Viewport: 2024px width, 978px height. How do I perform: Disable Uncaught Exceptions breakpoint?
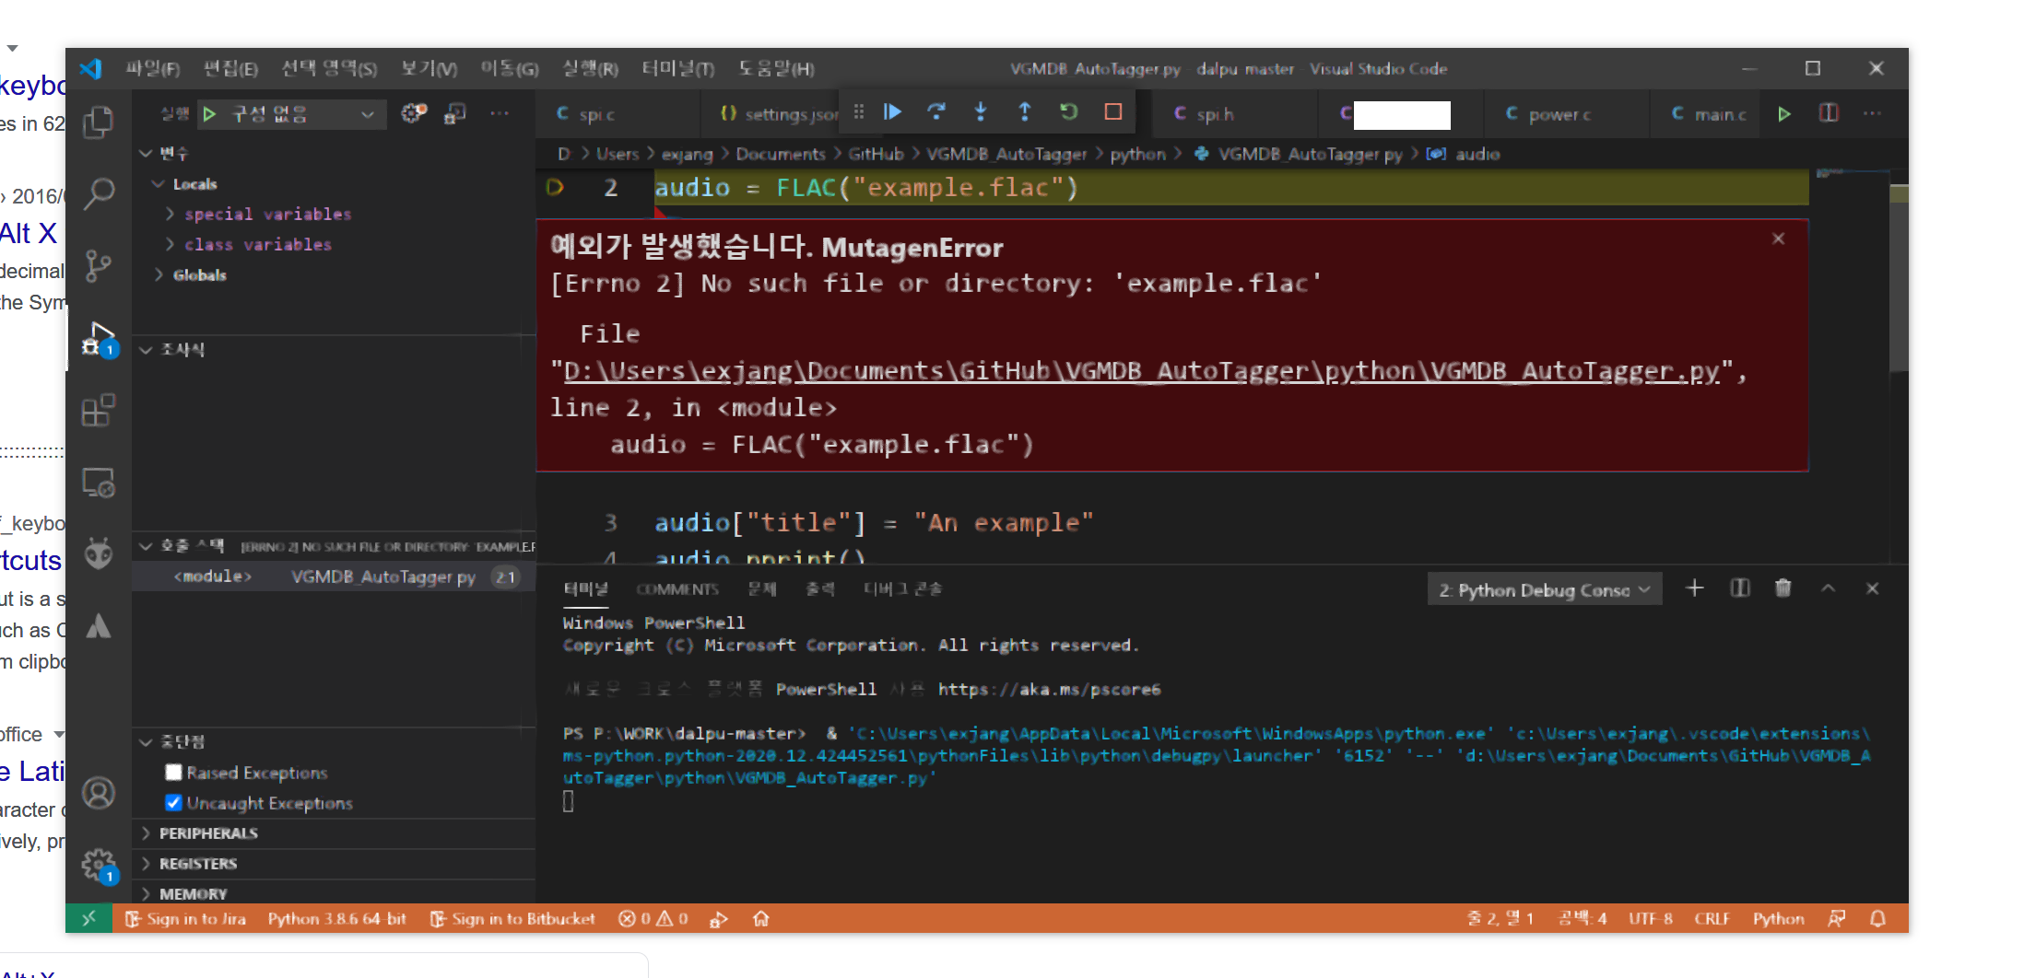[x=173, y=802]
